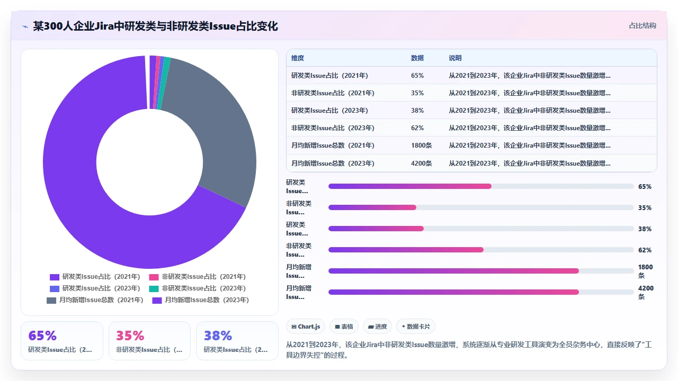This screenshot has height=381, width=678.
Task: Click the Chart.js chip
Action: click(x=306, y=326)
